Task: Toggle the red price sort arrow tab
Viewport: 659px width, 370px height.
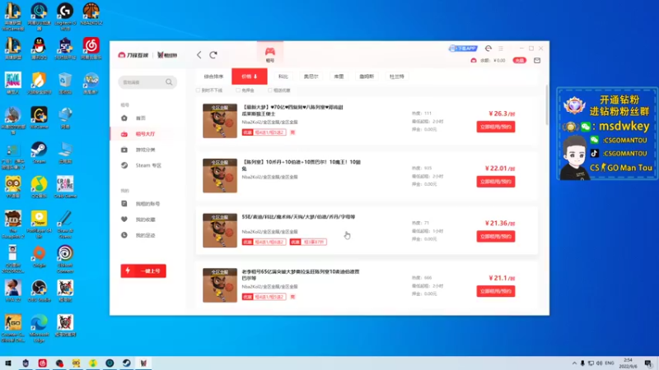Action: pos(250,76)
